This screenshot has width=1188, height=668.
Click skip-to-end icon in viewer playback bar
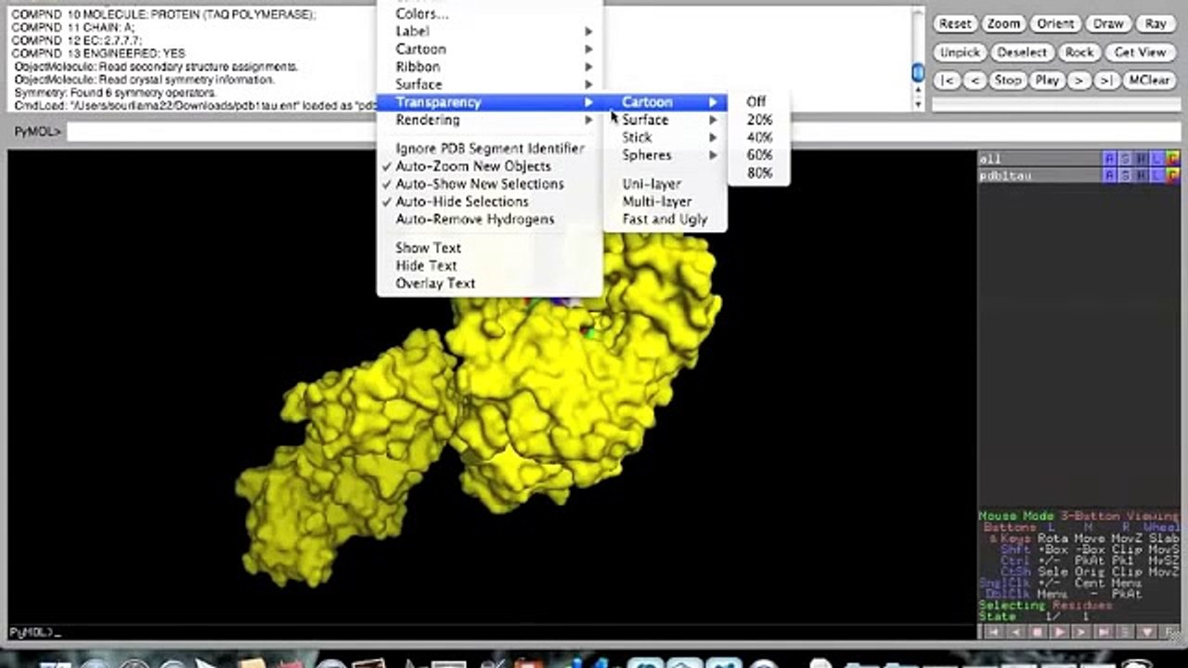coord(1104,632)
